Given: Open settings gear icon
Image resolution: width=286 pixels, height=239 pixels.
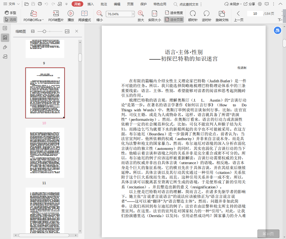Looking at the screenshot, I should [260, 4].
